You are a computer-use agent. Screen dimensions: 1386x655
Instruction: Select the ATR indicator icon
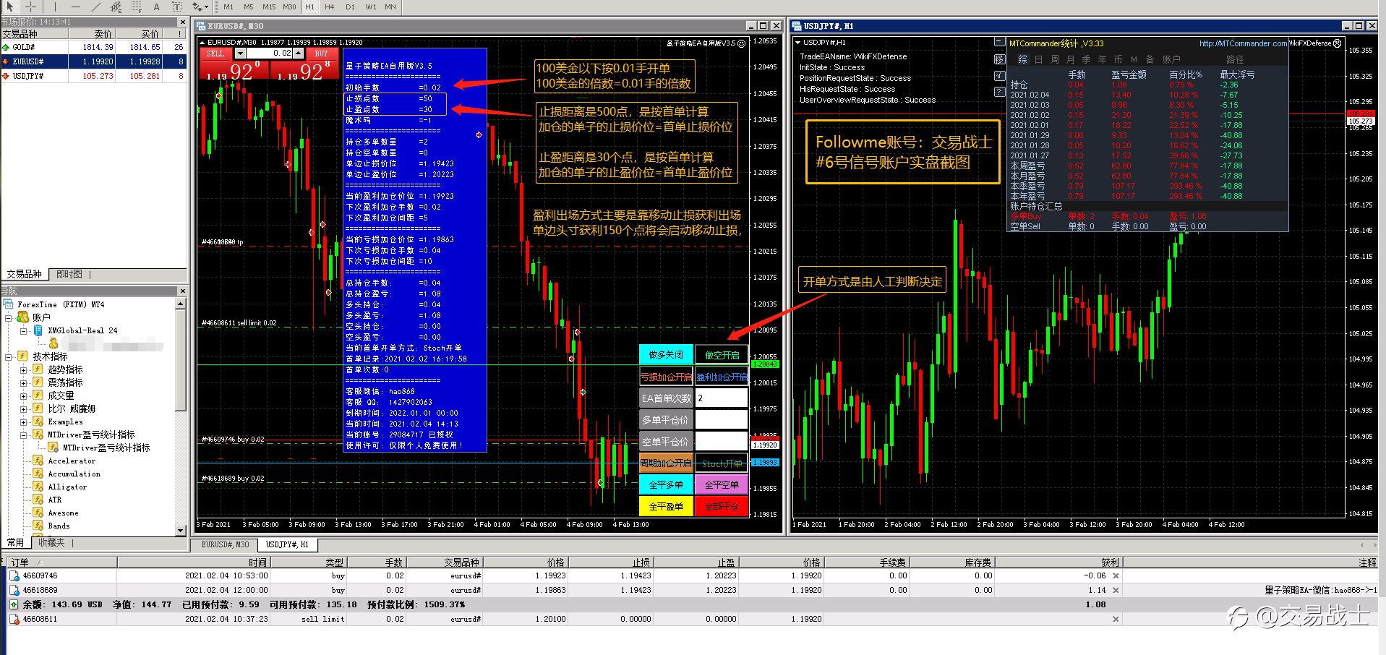coord(38,500)
